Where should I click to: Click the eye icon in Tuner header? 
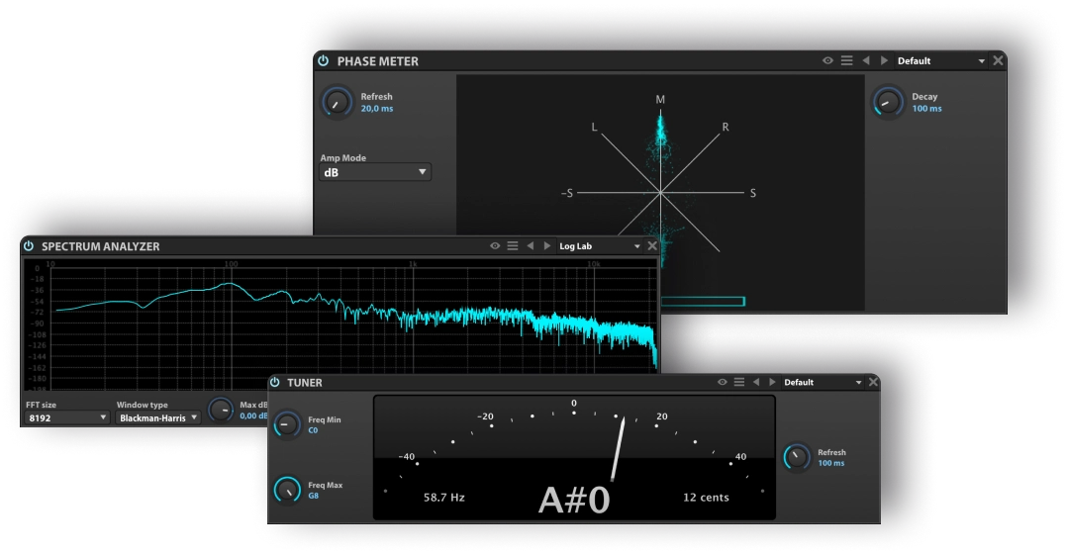pyautogui.click(x=723, y=383)
